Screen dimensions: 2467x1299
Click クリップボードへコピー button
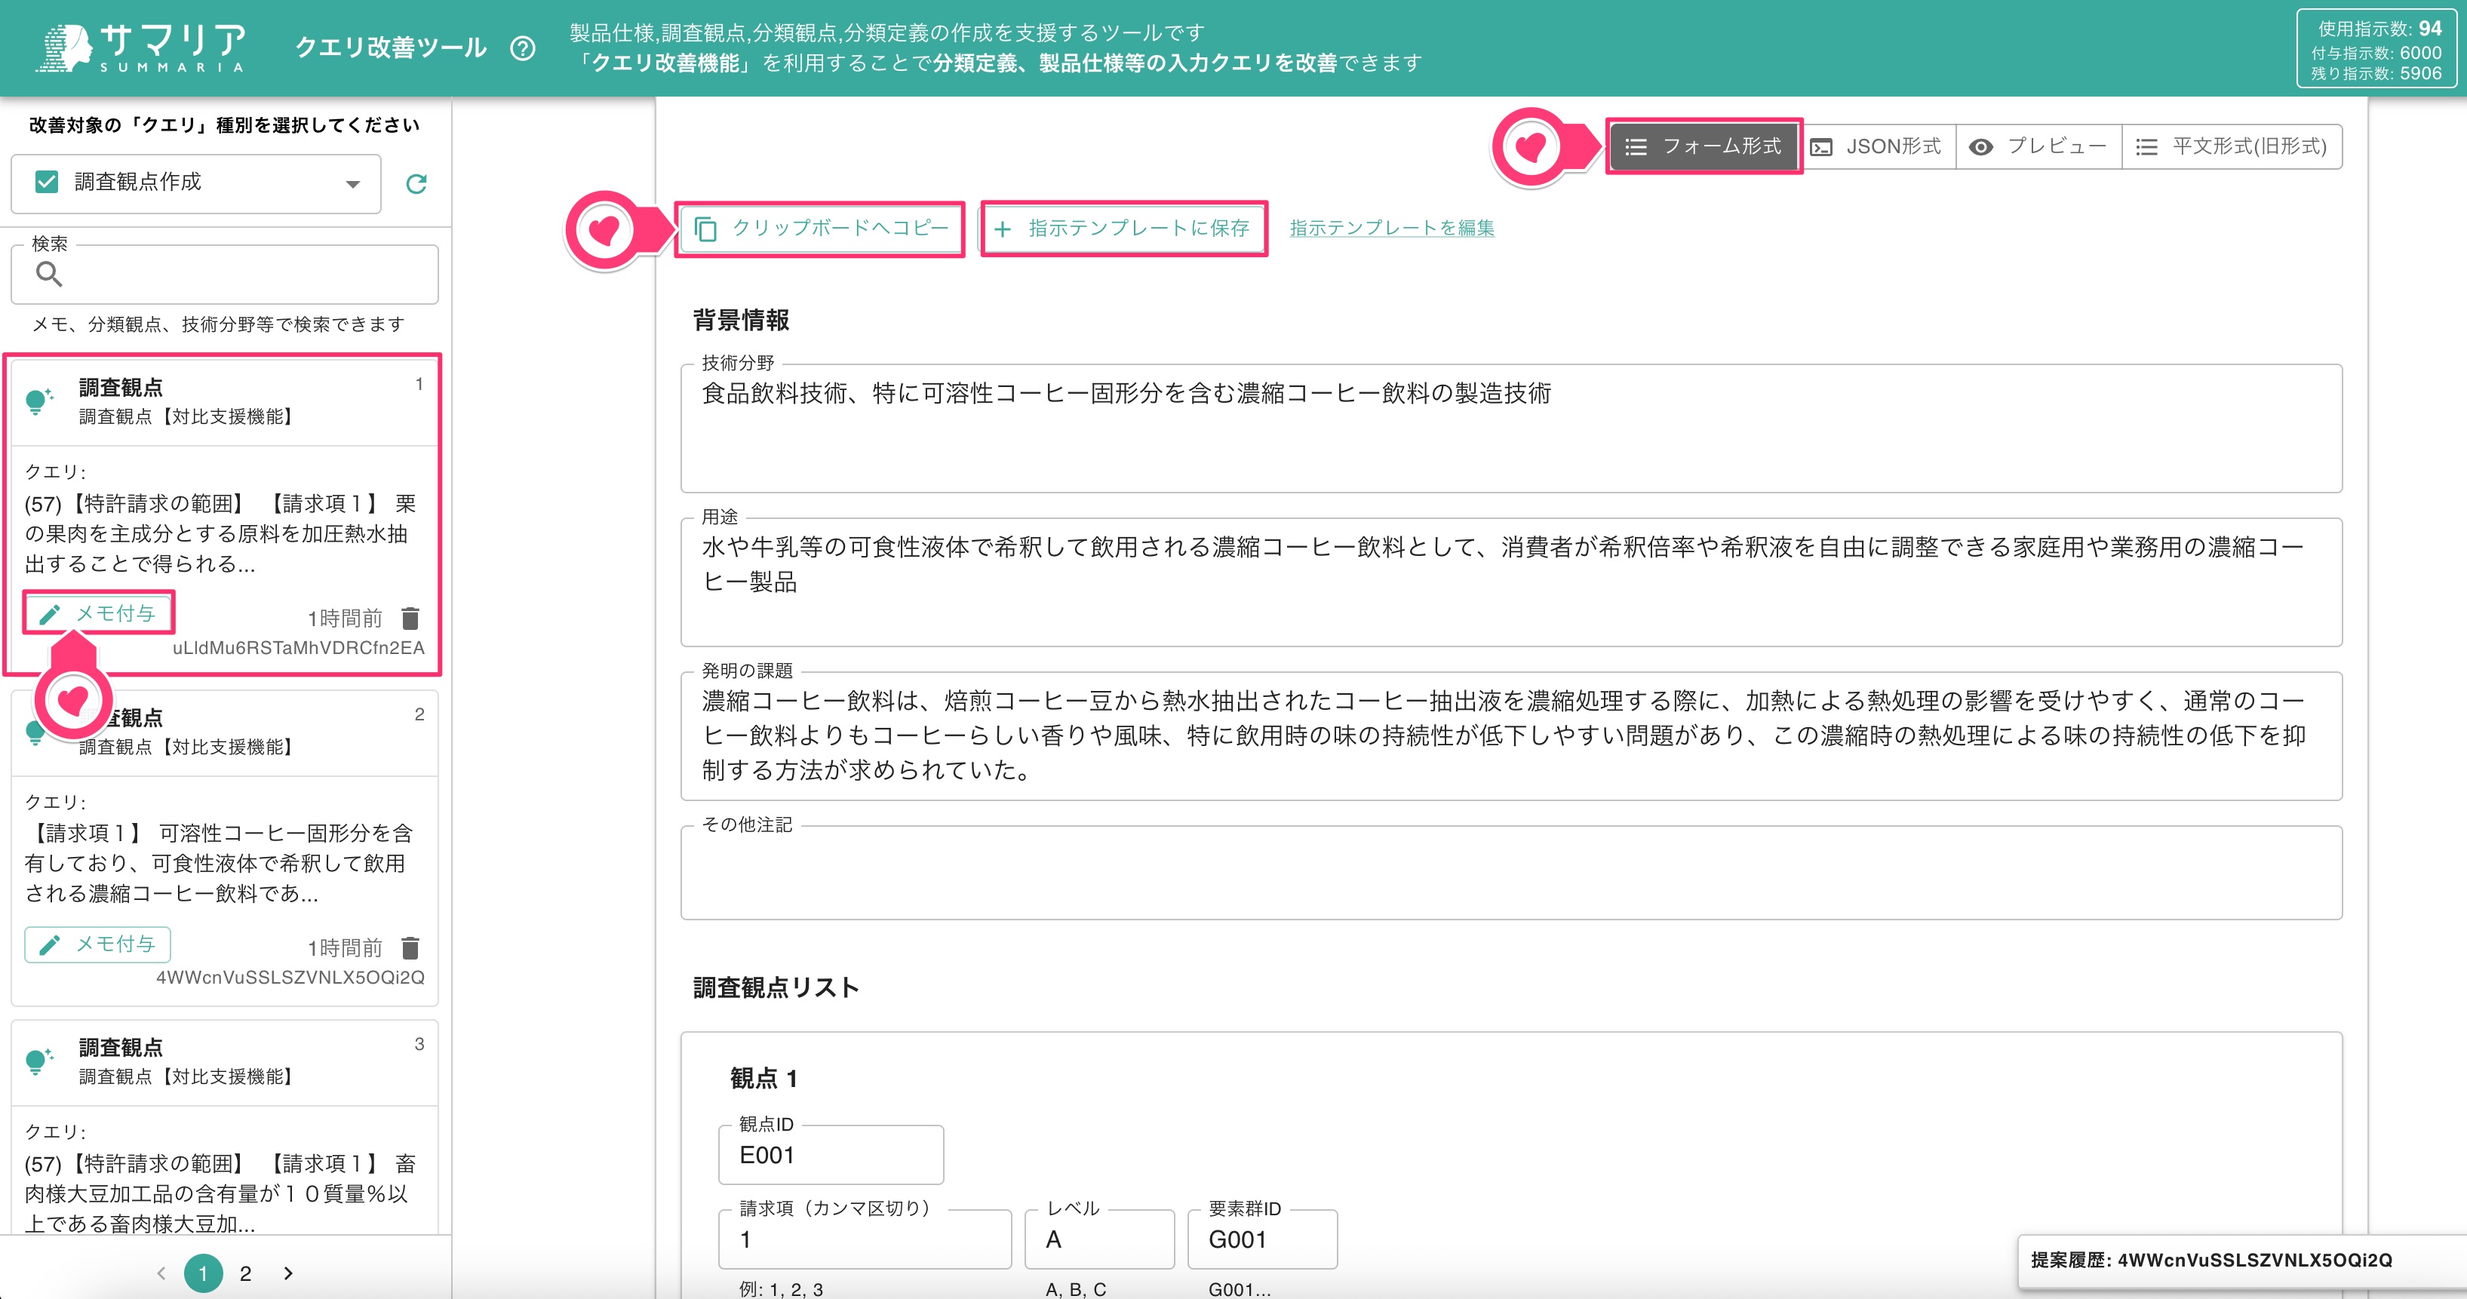click(x=821, y=229)
